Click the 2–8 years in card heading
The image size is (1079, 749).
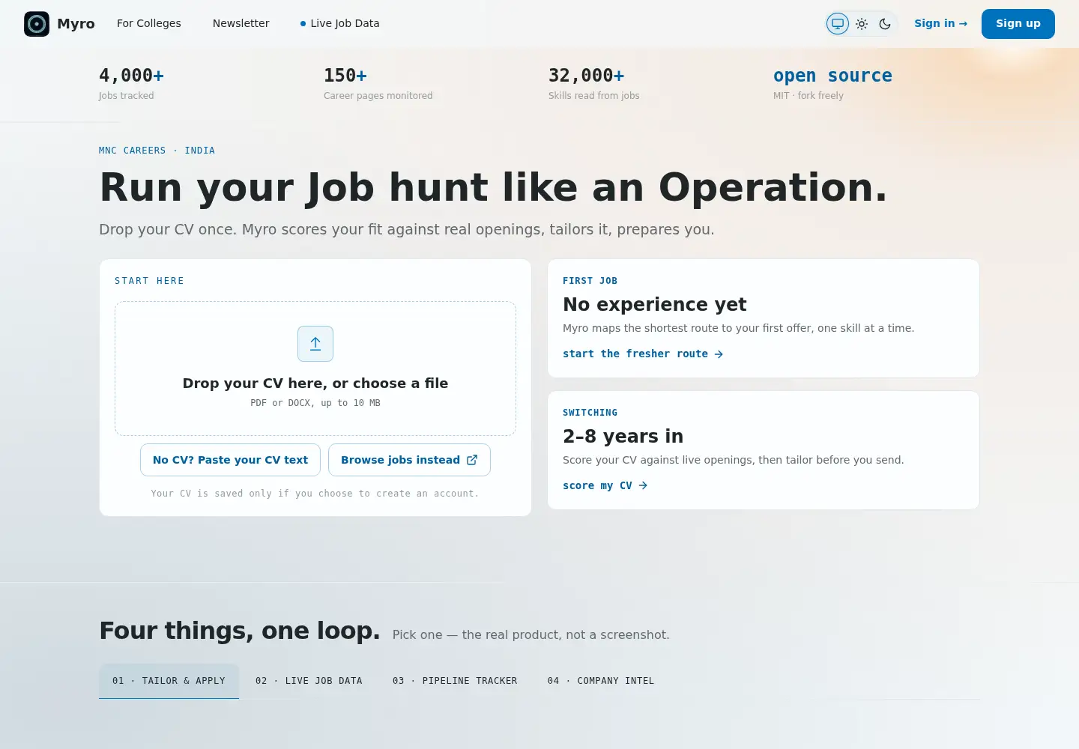click(623, 436)
